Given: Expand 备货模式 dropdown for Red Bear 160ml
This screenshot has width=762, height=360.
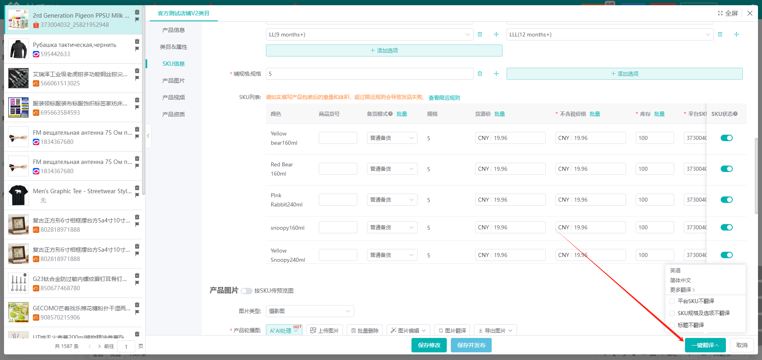Looking at the screenshot, I should coord(392,169).
